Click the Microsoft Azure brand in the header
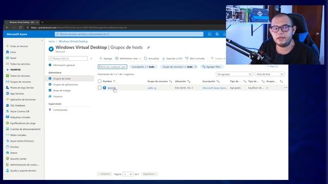The image size is (328, 184). [17, 34]
